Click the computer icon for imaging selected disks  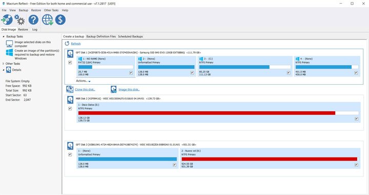[9, 44]
